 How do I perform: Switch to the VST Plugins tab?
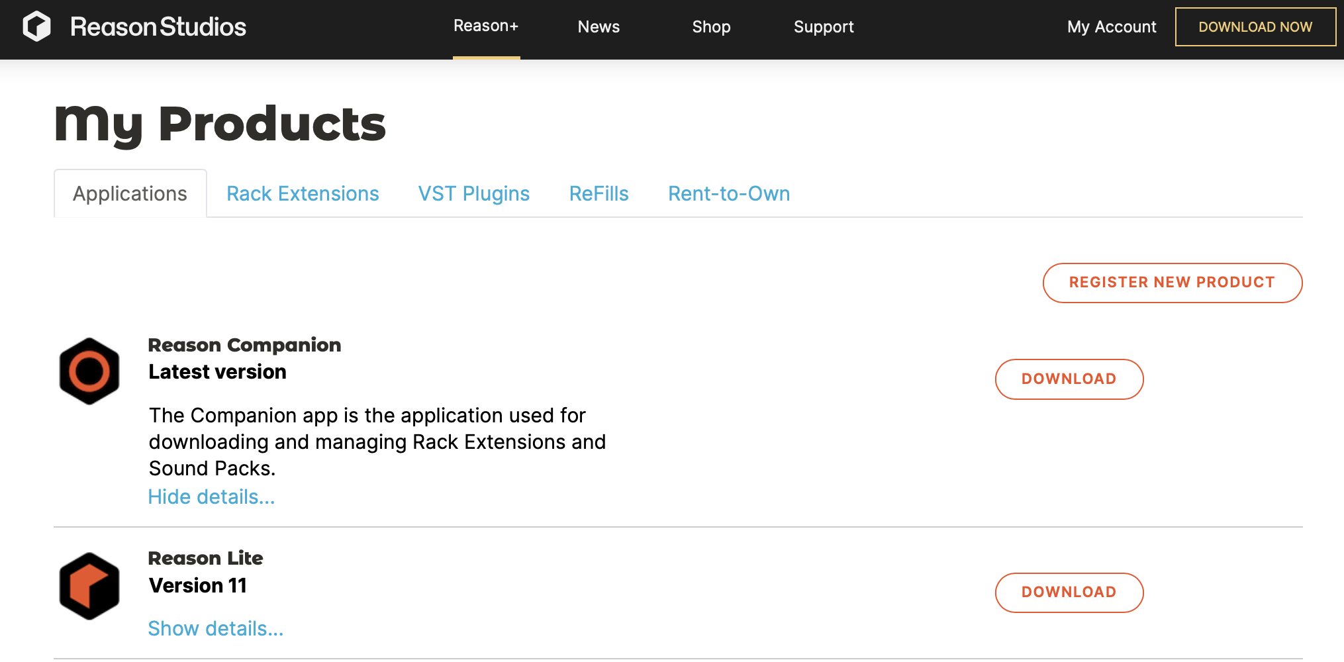(474, 193)
